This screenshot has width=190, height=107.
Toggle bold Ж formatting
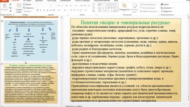[x=38, y=10]
